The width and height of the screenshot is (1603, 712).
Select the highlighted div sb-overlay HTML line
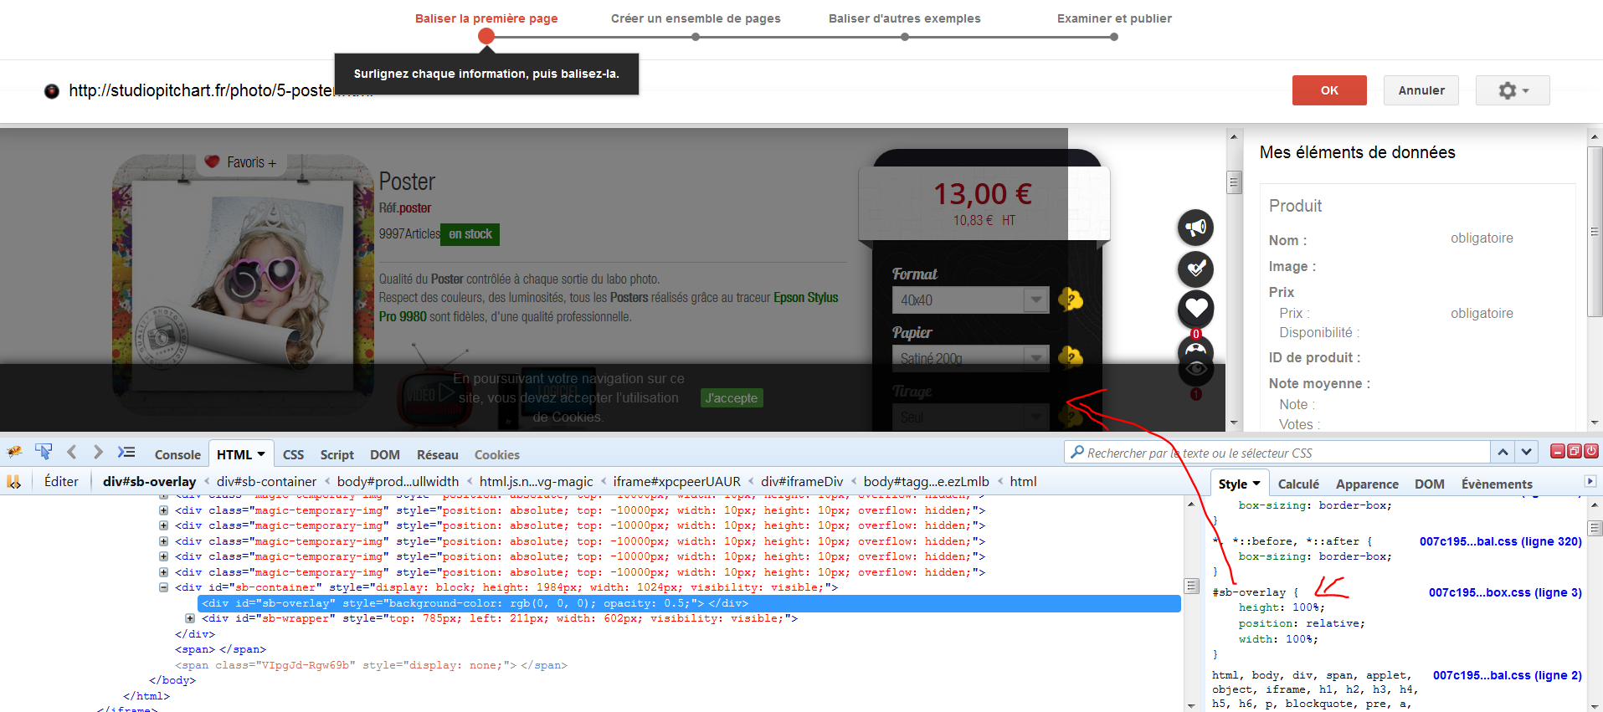click(689, 603)
